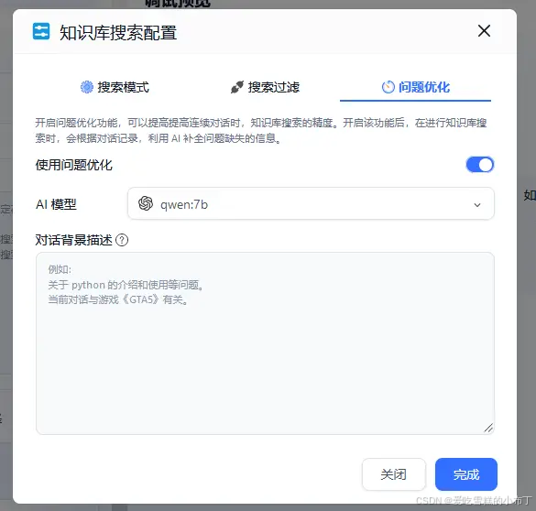Viewport: 536px width, 511px height.
Task: Click the 搜索过滤 plug icon
Action: point(237,87)
